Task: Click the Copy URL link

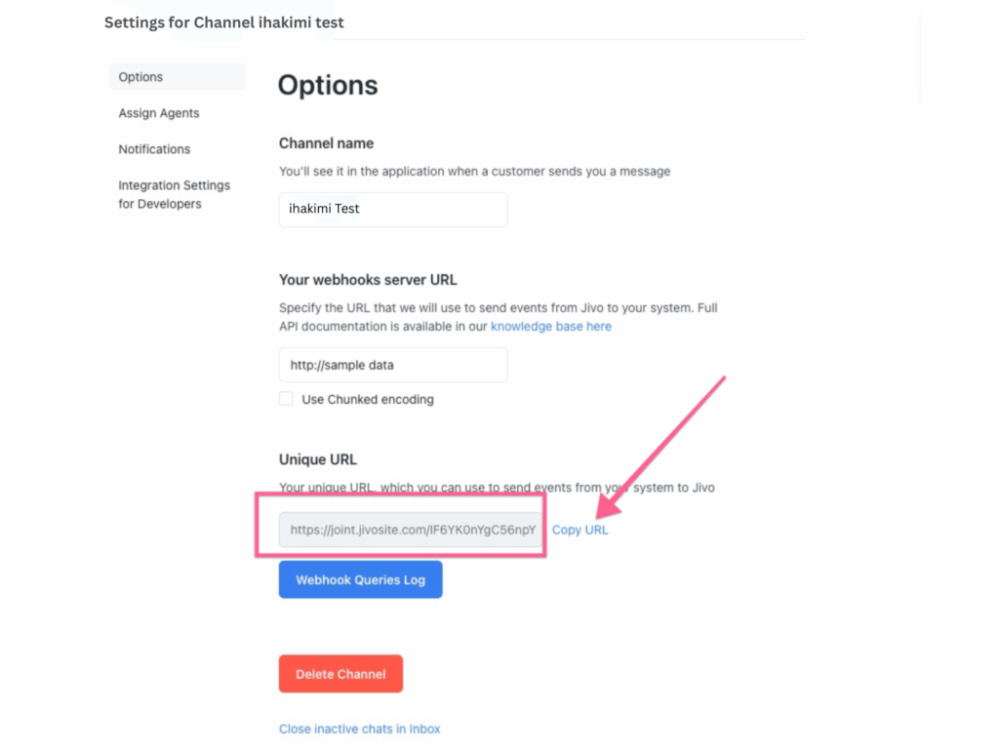Action: 579,530
